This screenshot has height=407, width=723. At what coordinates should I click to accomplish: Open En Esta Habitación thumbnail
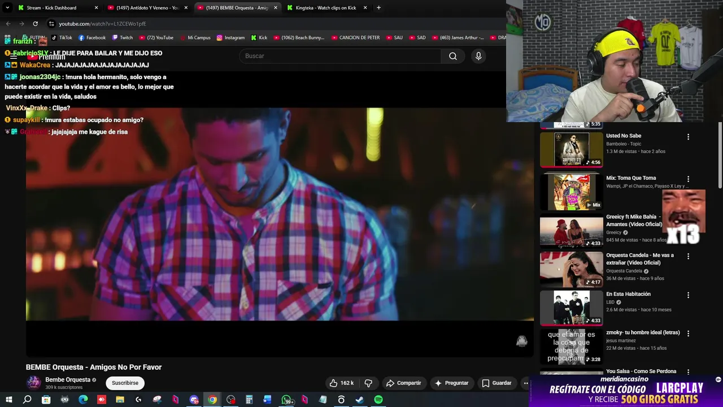571,308
